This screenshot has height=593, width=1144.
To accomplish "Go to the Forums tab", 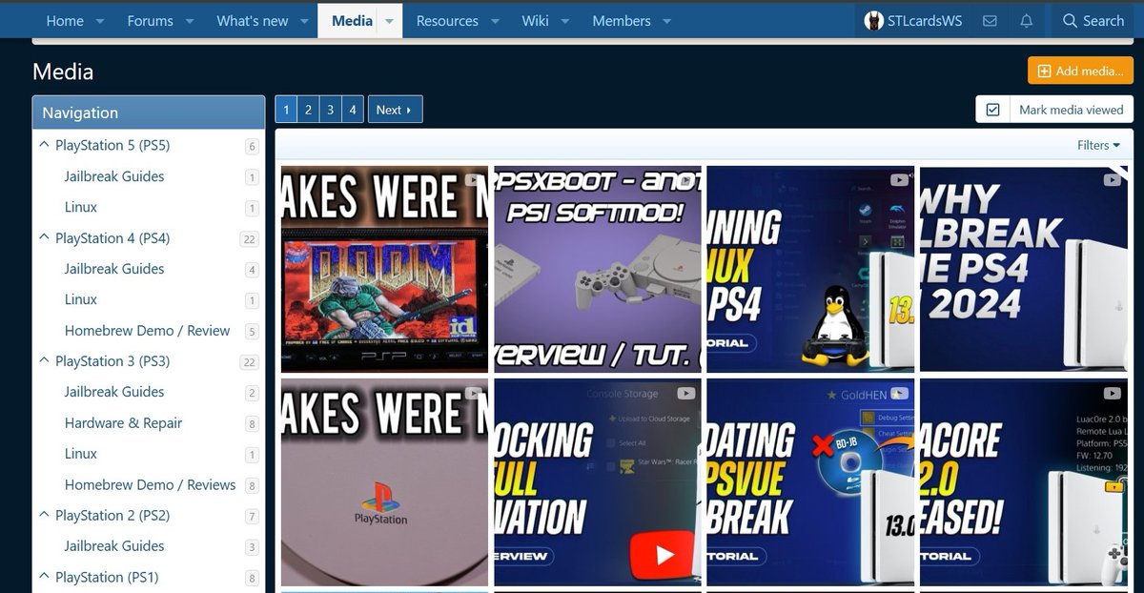I will (x=151, y=21).
